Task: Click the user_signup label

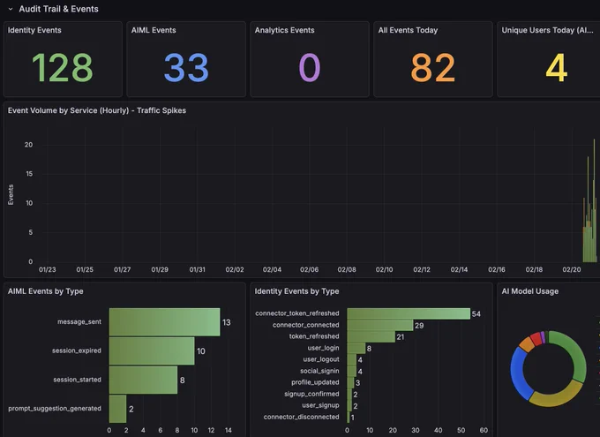Action: [320, 405]
